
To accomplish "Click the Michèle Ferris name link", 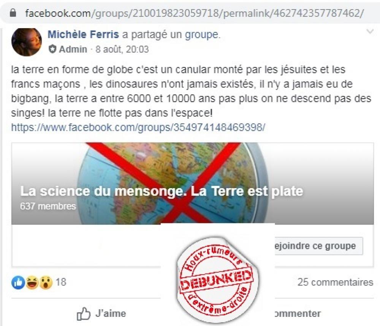I will tap(83, 35).
